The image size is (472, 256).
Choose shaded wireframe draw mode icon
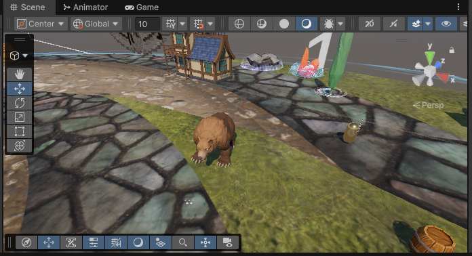click(262, 24)
